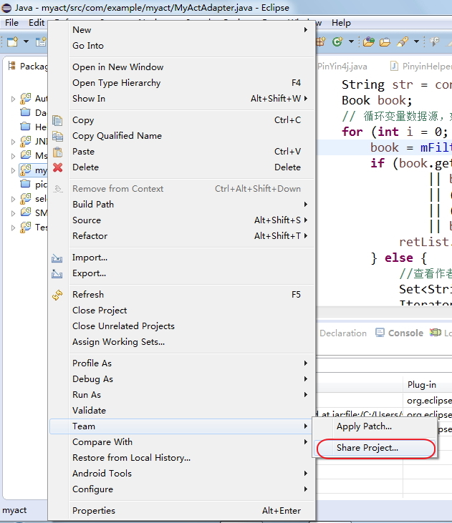This screenshot has width=452, height=523.
Task: Open the Build Path submenu
Action: (93, 205)
